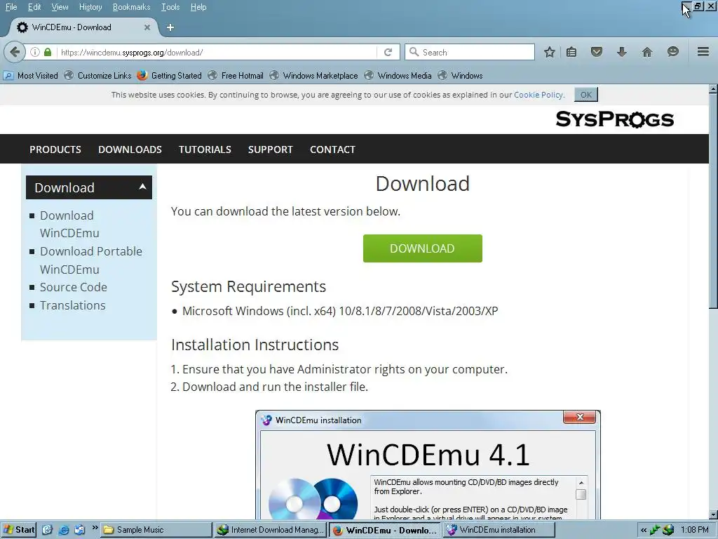Open a new tab with plus button
The width and height of the screenshot is (718, 539).
pyautogui.click(x=170, y=27)
